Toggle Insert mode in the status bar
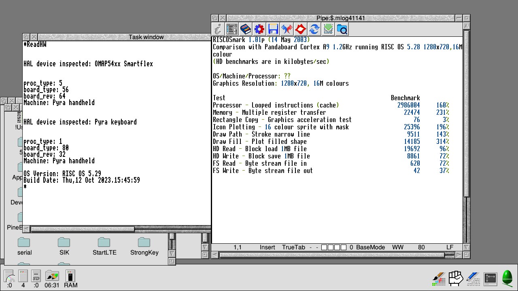The image size is (518, 291). pyautogui.click(x=267, y=247)
